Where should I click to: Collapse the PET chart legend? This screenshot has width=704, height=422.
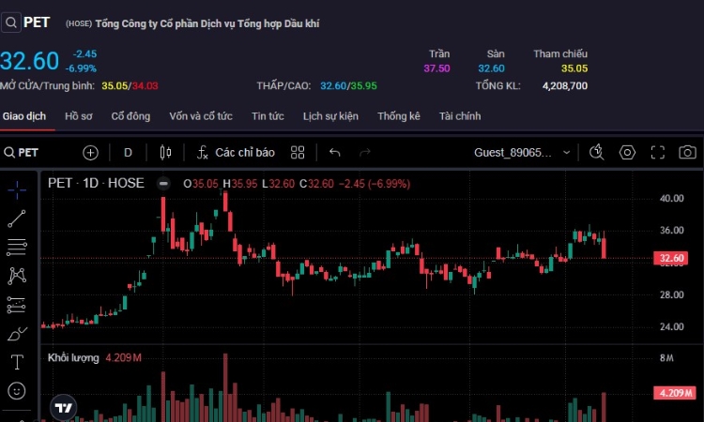pyautogui.click(x=163, y=184)
